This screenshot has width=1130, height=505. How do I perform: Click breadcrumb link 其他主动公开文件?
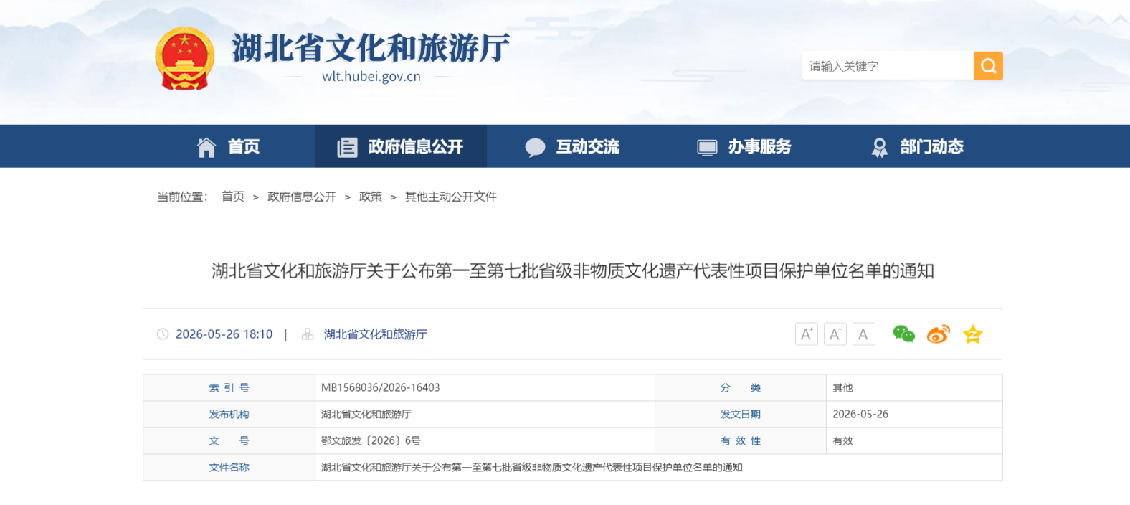coord(451,197)
